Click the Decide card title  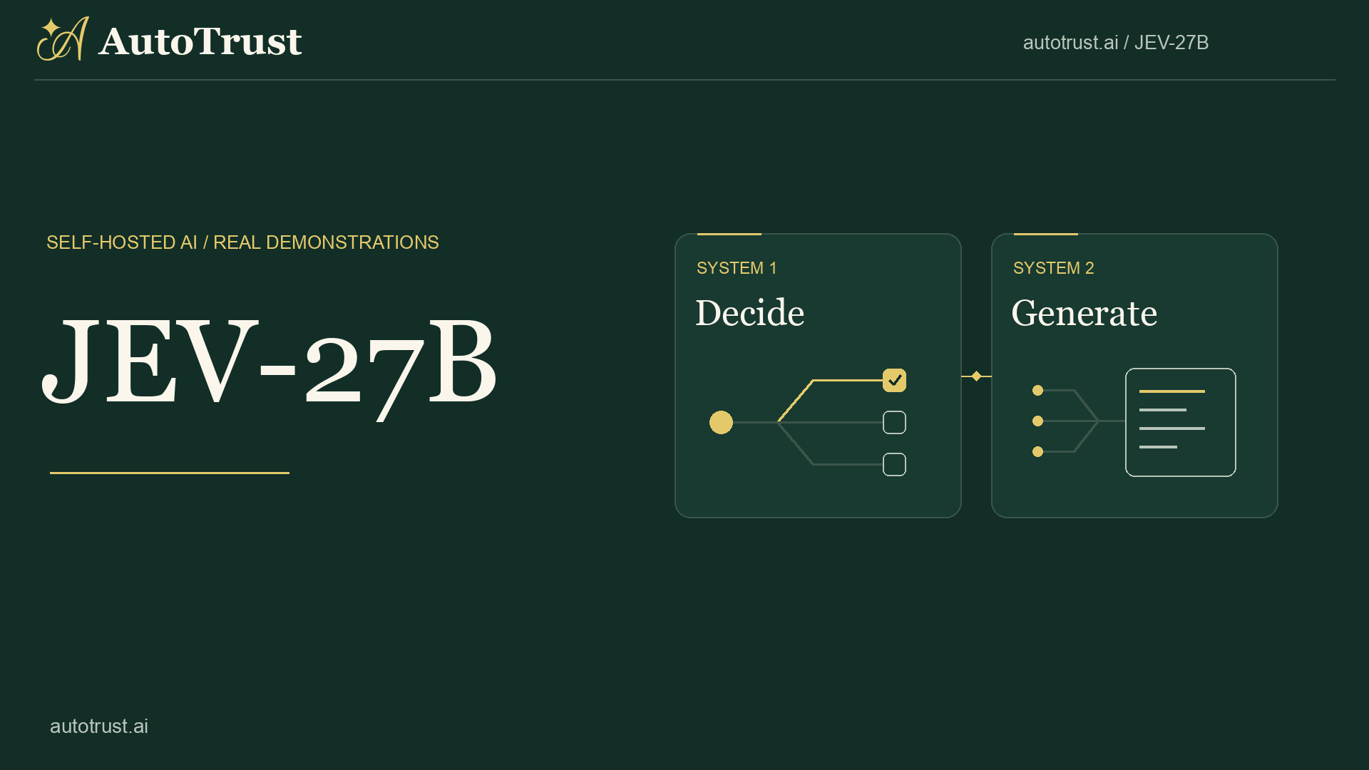(750, 313)
